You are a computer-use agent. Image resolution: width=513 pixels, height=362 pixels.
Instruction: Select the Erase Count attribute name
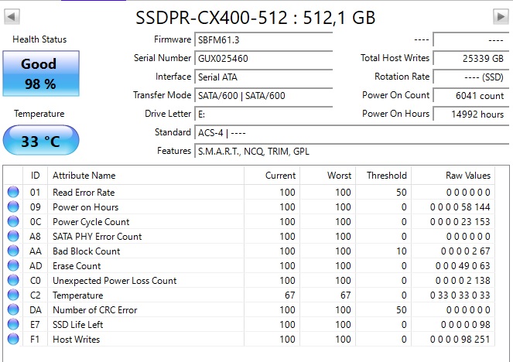[x=77, y=266]
